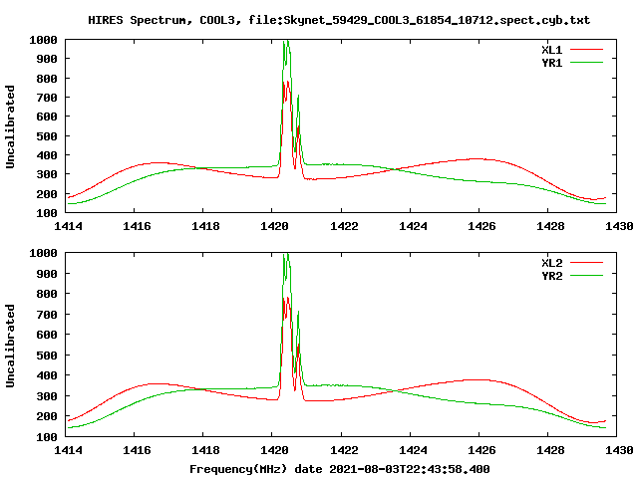
Task: Click the green YR2 legend line sample
Action: click(x=586, y=275)
